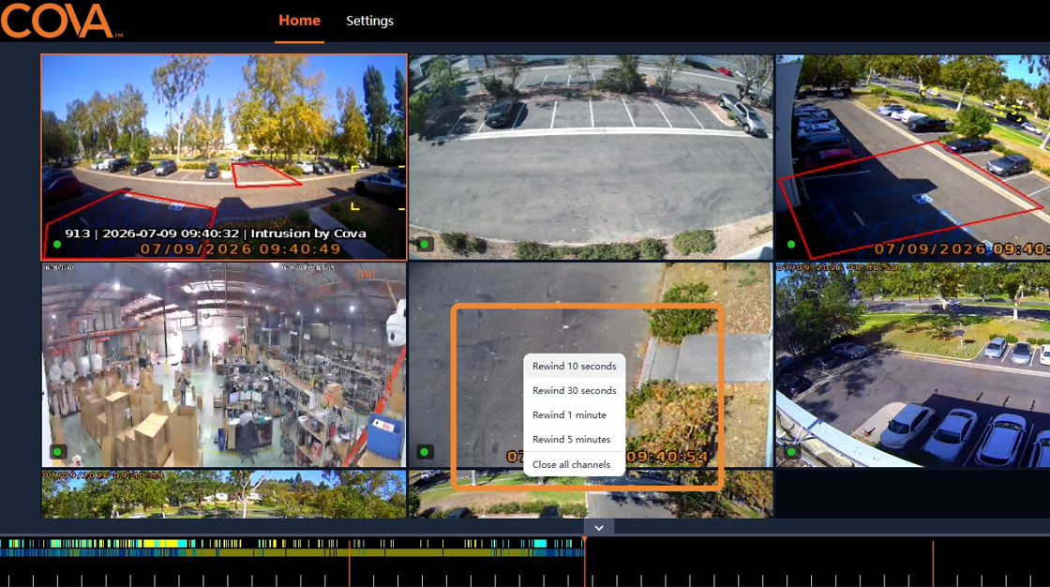1050x587 pixels.
Task: Select Rewind 1 minute menu entry
Action: [x=574, y=414]
